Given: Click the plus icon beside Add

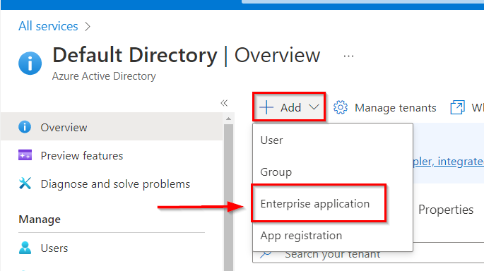Looking at the screenshot, I should click(x=266, y=107).
